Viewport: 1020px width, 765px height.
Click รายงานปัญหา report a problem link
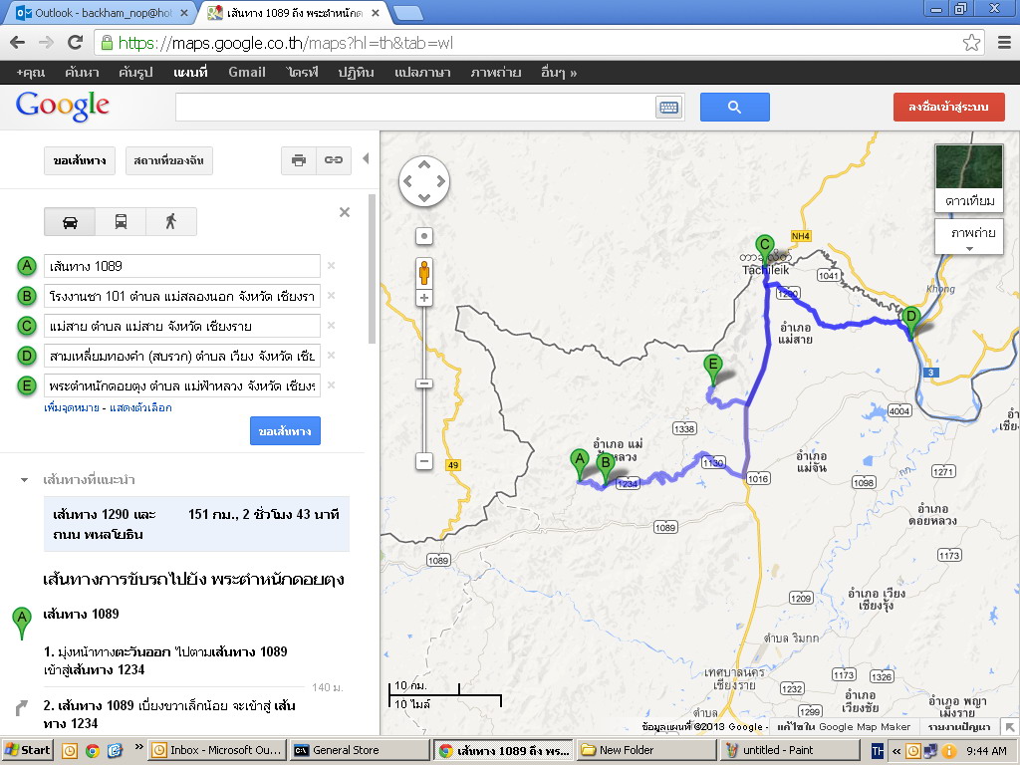(959, 726)
